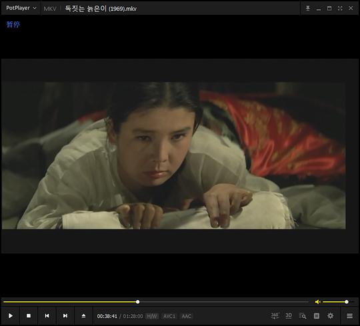Open the settings gear control panel
Viewport: 360px width, 326px height.
pos(330,316)
